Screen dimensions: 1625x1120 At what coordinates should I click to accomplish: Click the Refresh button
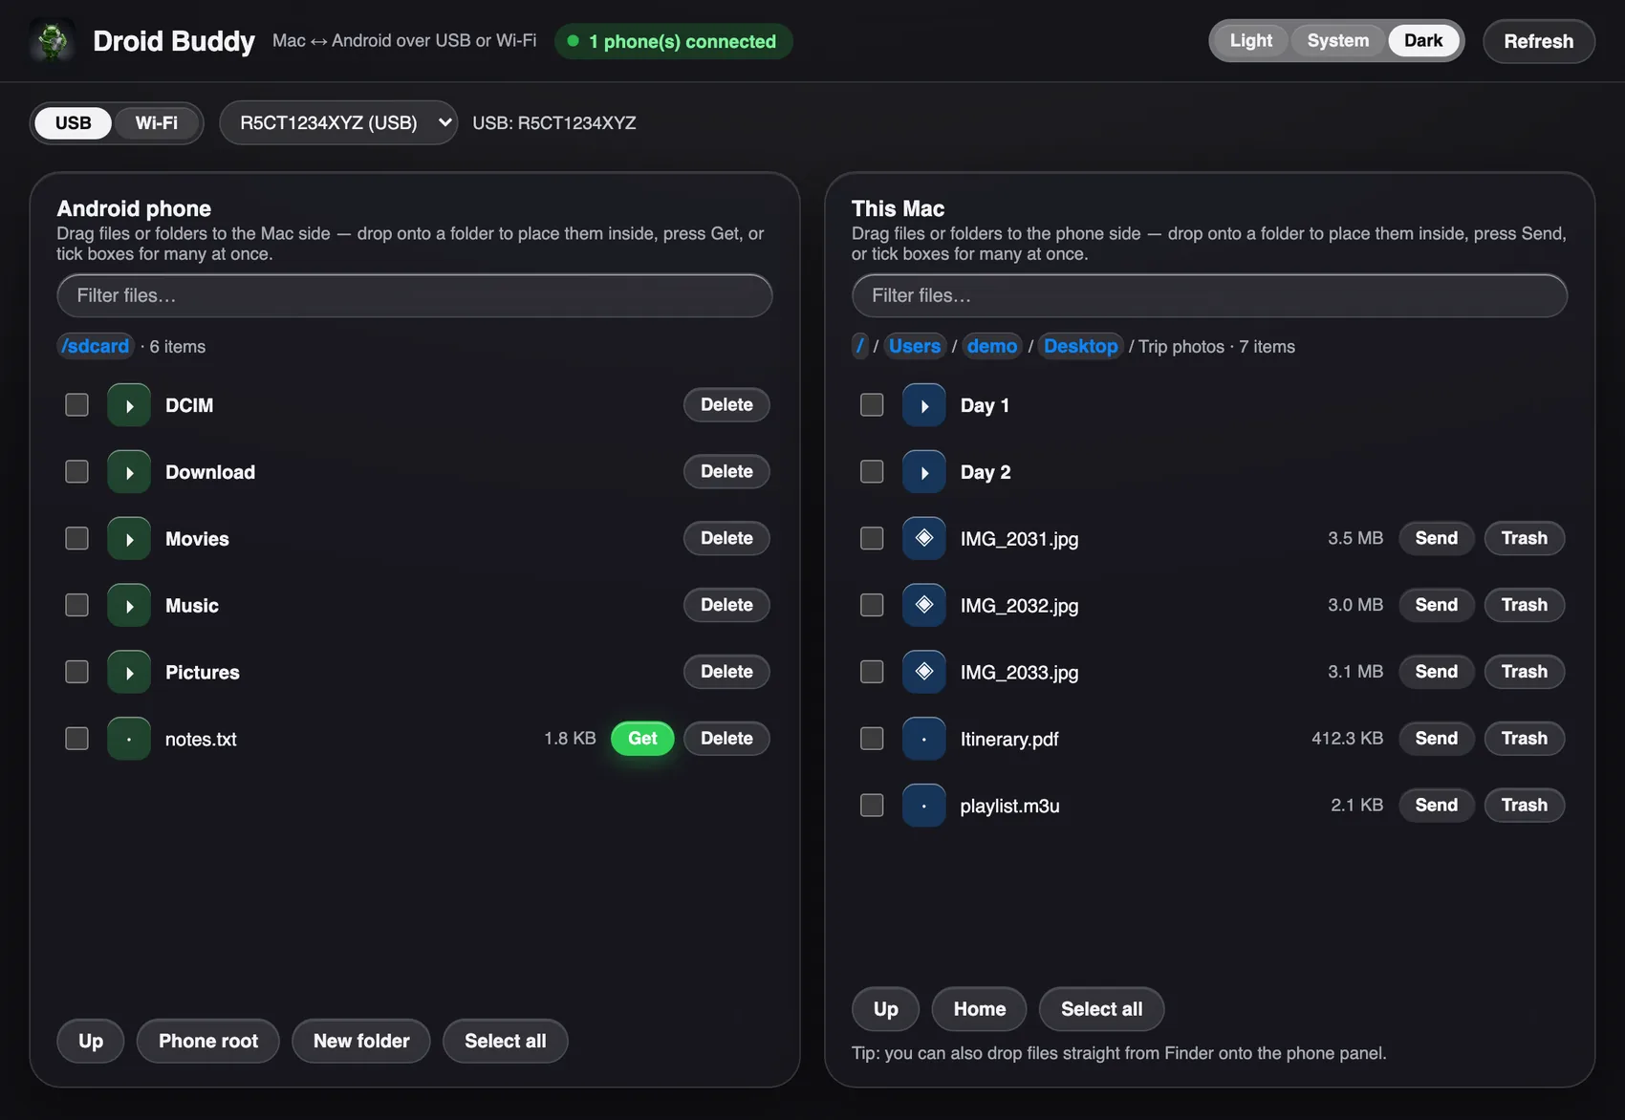coord(1538,41)
